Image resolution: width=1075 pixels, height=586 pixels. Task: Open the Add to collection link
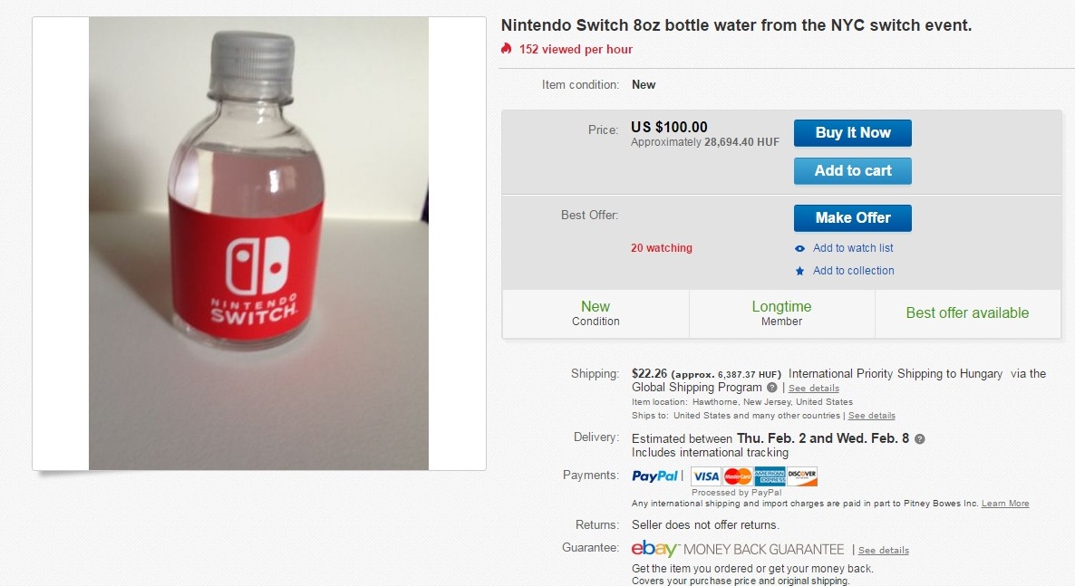pyautogui.click(x=853, y=271)
